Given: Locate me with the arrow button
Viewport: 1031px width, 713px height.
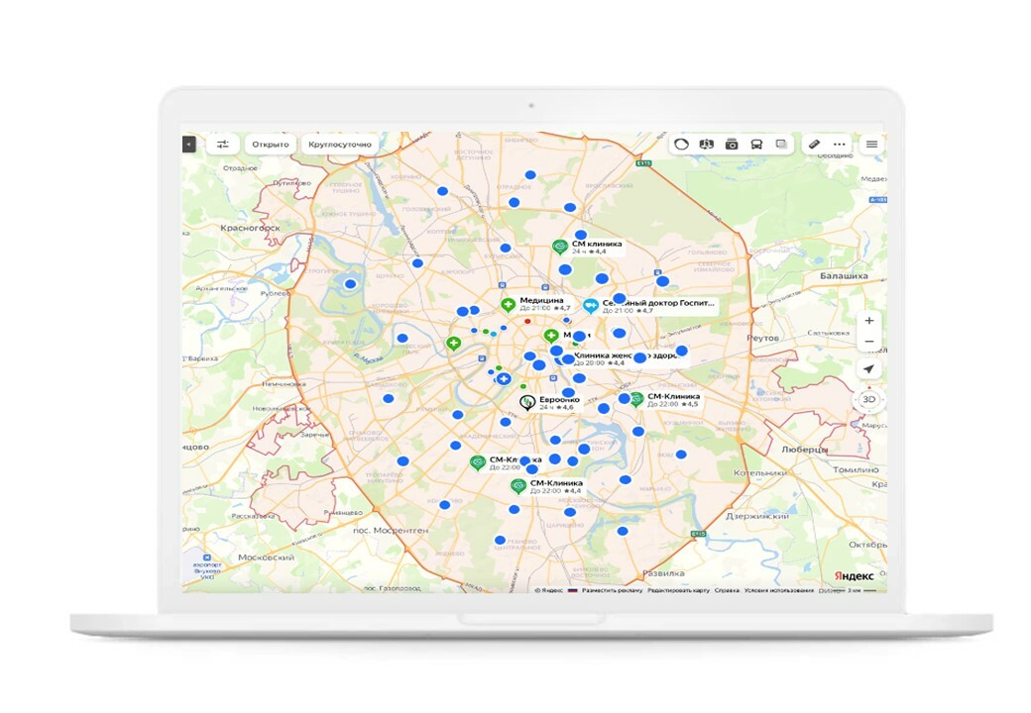Looking at the screenshot, I should pos(868,369).
